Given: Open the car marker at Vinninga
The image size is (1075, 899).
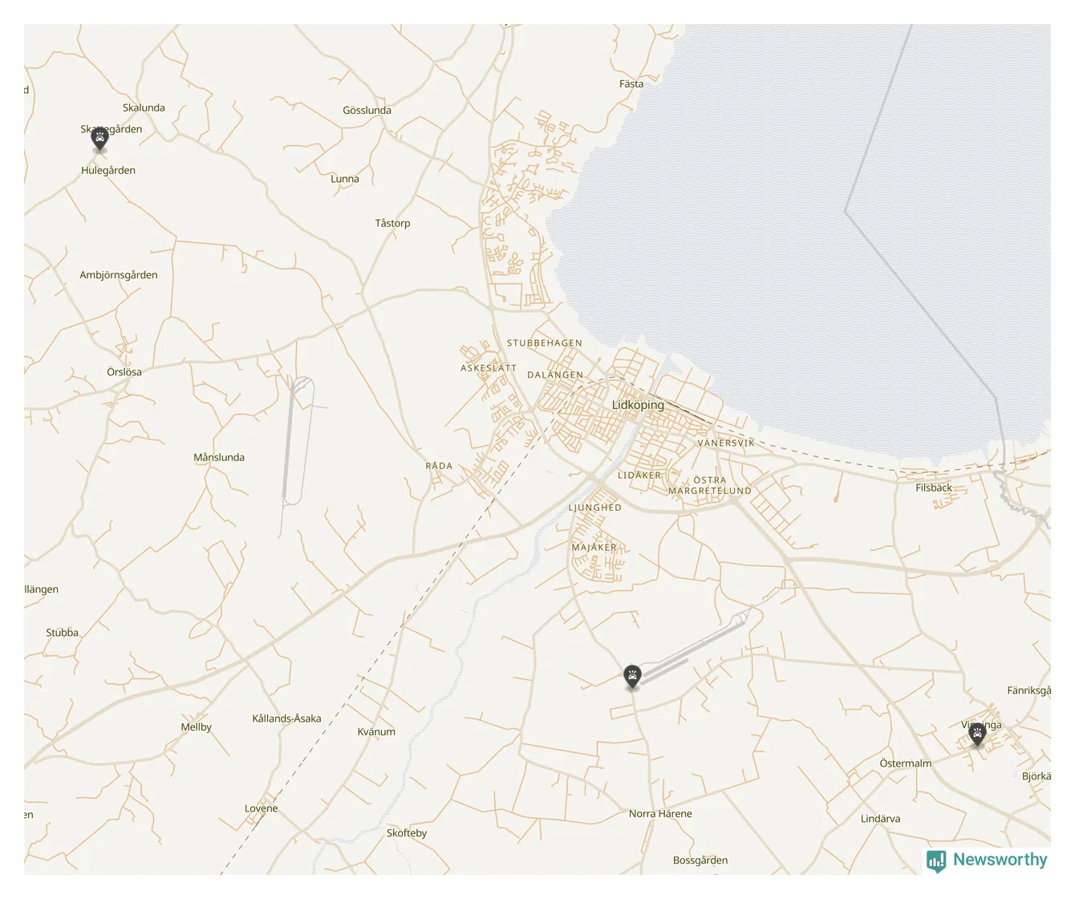Looking at the screenshot, I should pyautogui.click(x=976, y=734).
